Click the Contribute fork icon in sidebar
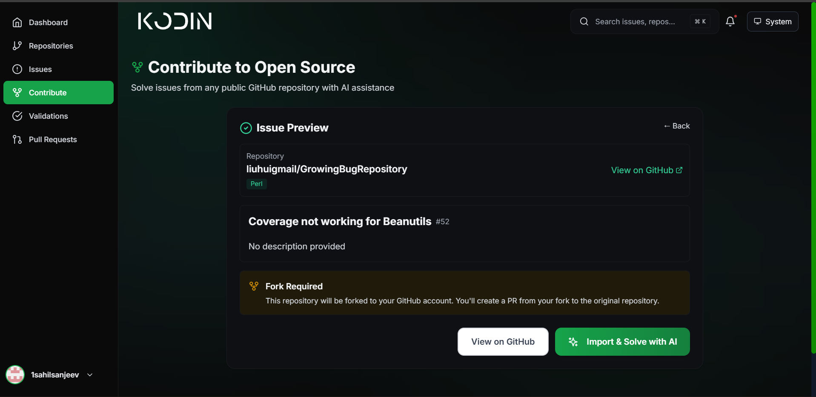Image resolution: width=816 pixels, height=397 pixels. tap(17, 93)
